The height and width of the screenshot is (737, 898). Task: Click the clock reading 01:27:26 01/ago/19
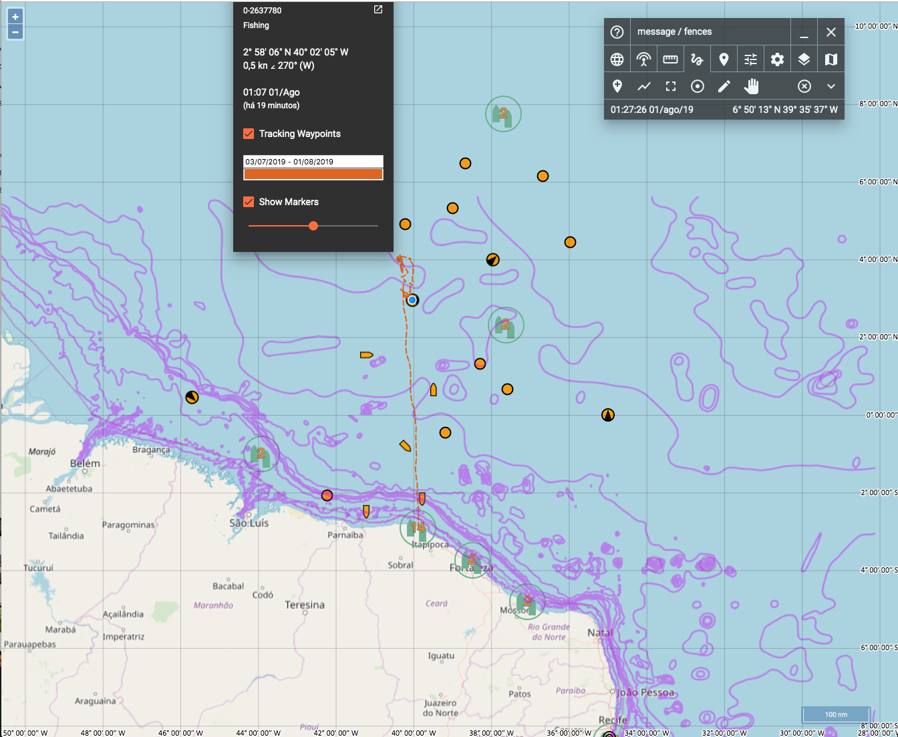coord(652,110)
